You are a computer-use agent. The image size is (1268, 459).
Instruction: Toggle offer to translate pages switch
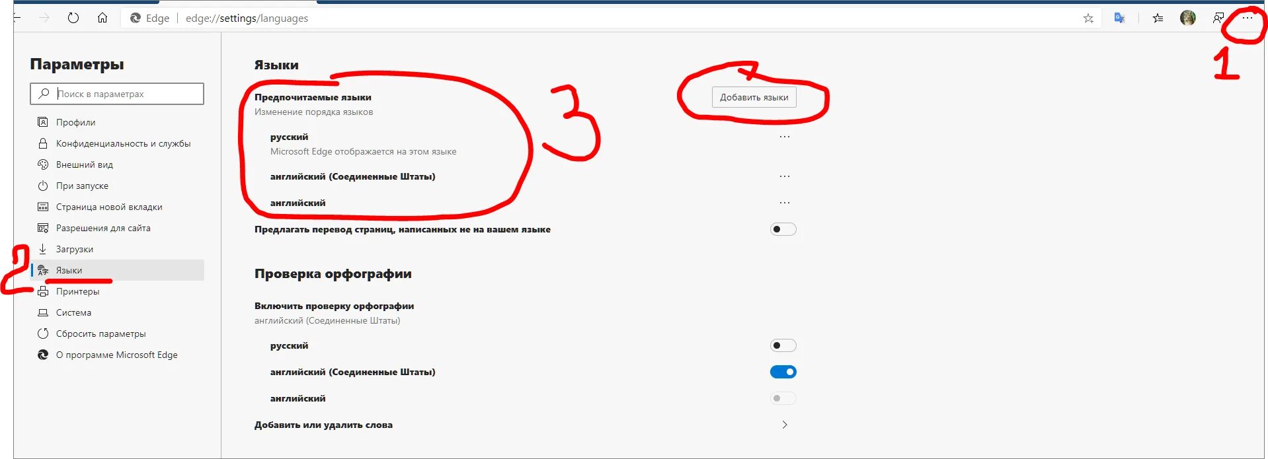(x=783, y=229)
